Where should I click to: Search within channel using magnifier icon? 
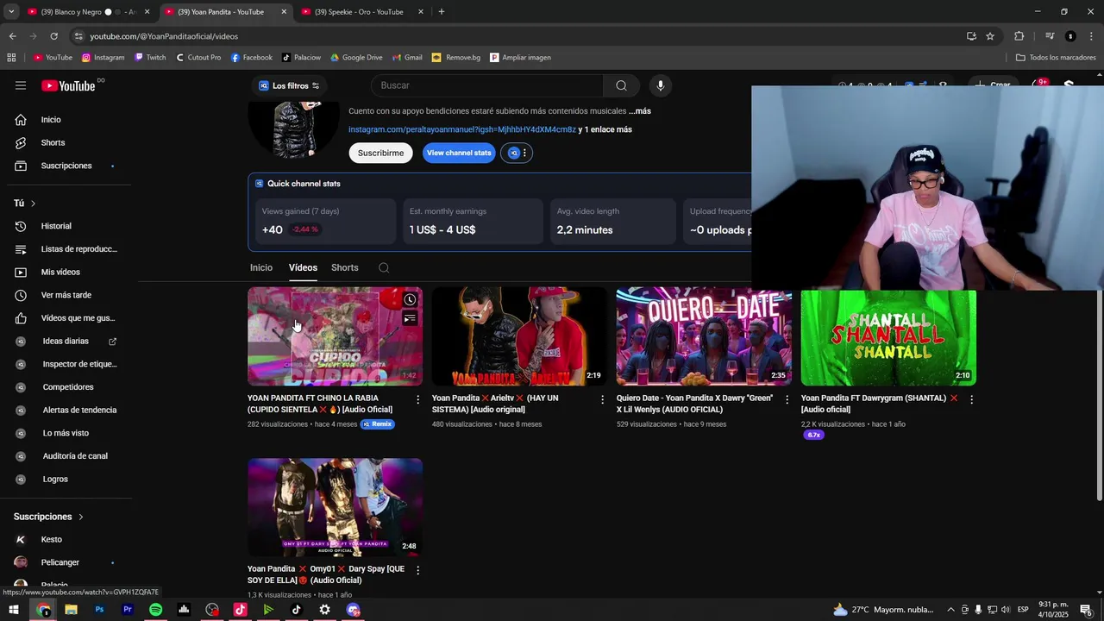pos(384,267)
